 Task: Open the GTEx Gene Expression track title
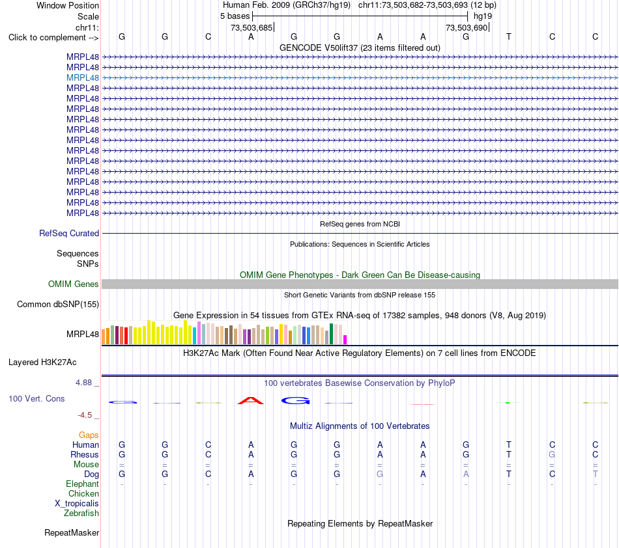(x=360, y=316)
